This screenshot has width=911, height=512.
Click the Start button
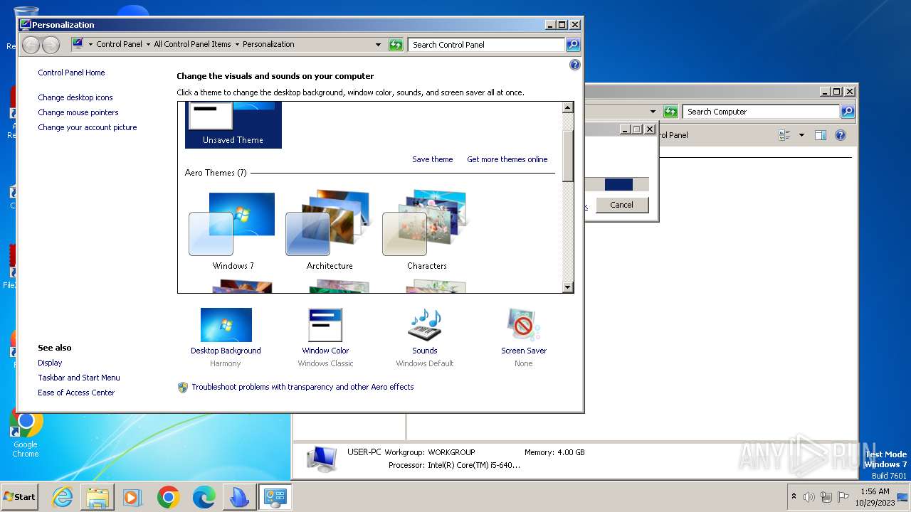pos(20,497)
